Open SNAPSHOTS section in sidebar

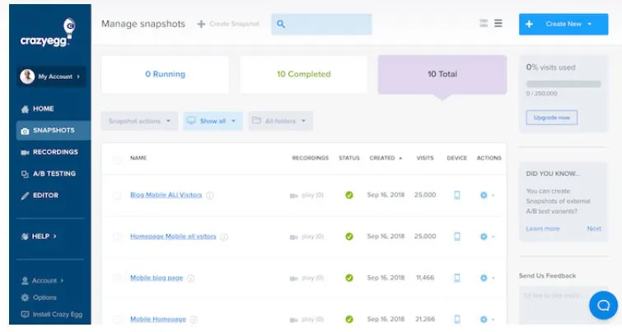pyautogui.click(x=54, y=130)
